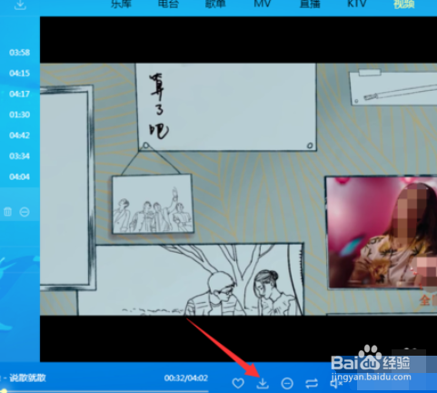Download the current song from the bottom bar

pos(263,383)
